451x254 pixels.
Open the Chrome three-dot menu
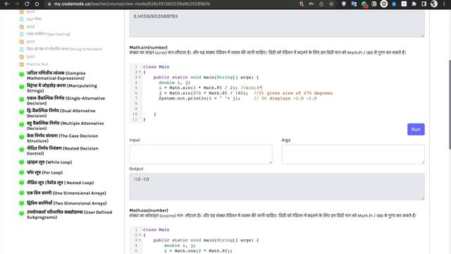[444, 4]
